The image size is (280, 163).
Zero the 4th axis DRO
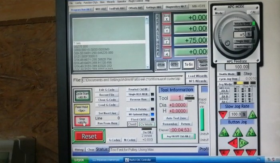point(166,52)
